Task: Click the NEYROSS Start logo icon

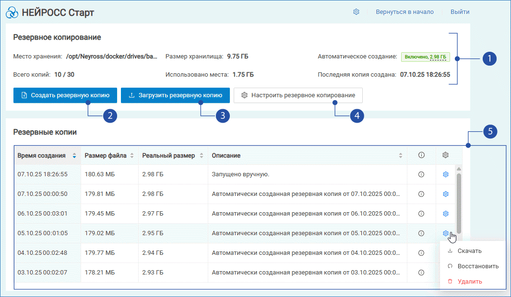Action: click(12, 12)
